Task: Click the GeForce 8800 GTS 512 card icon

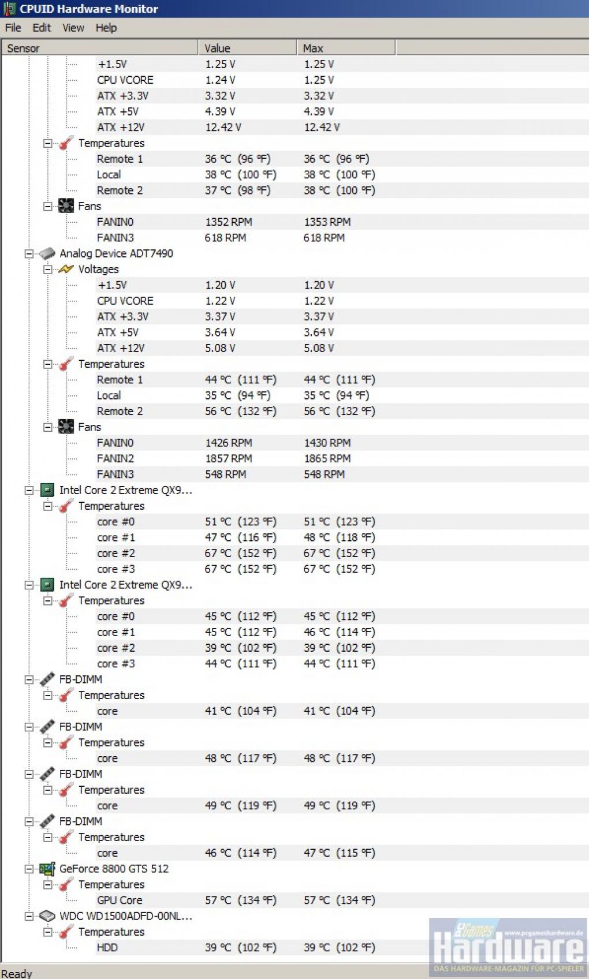Action: pyautogui.click(x=47, y=869)
